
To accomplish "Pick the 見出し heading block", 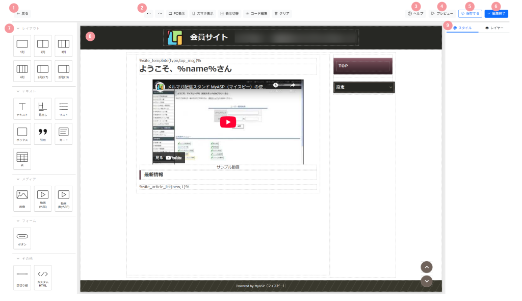I will pos(43,109).
